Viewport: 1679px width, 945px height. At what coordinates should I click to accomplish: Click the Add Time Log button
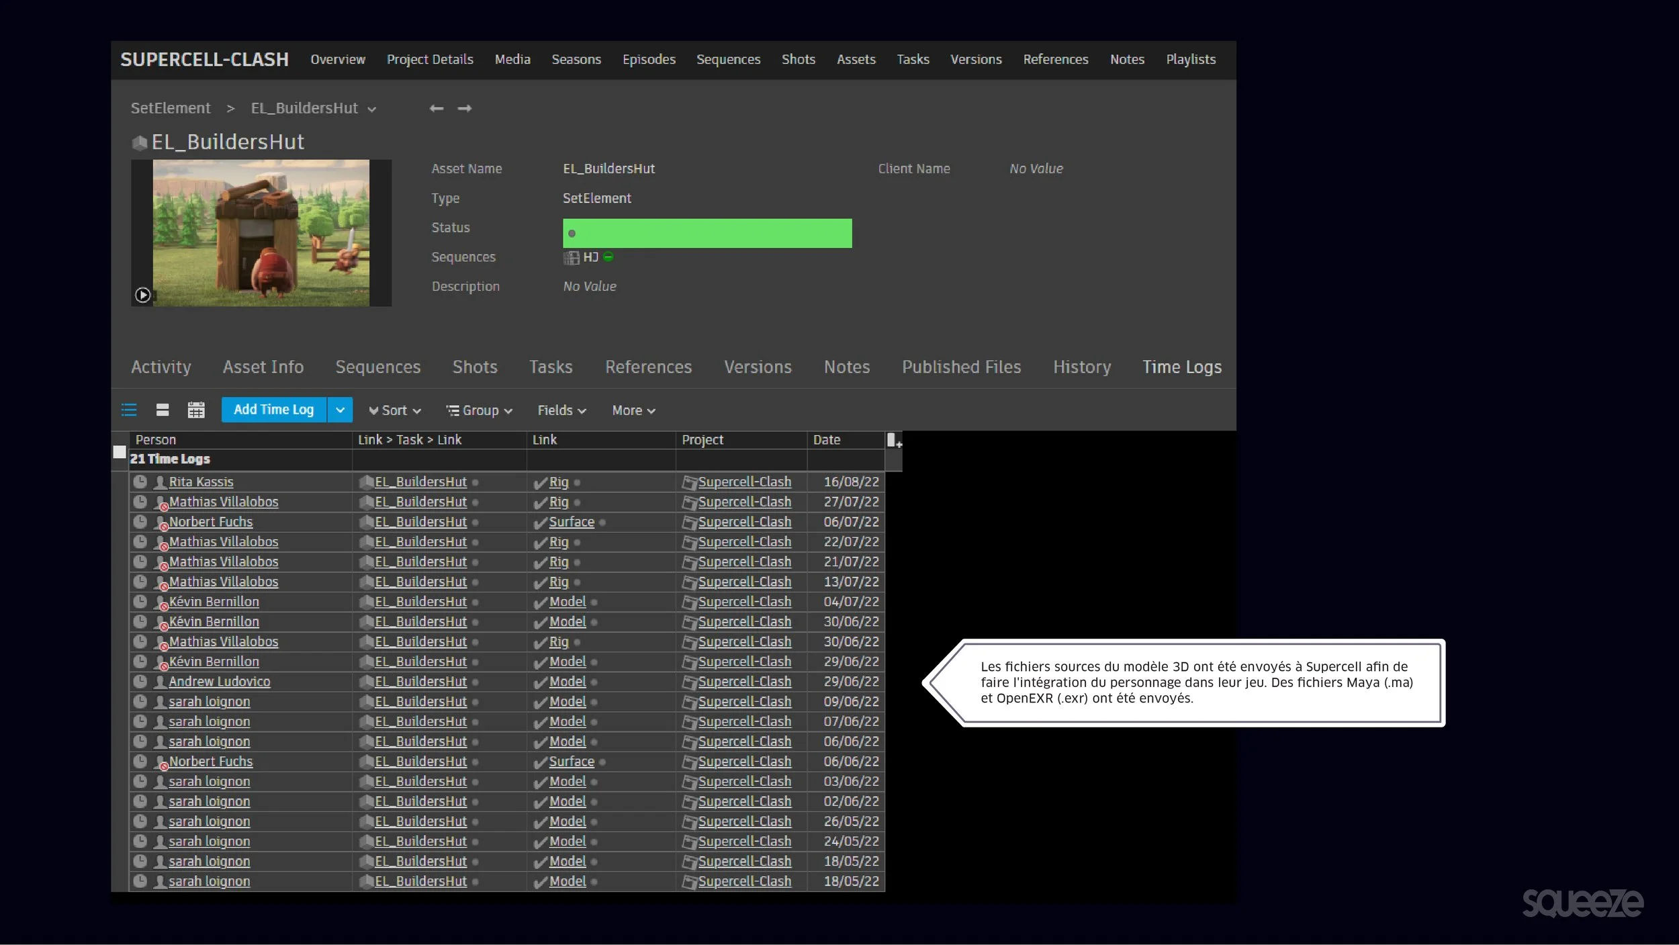274,410
